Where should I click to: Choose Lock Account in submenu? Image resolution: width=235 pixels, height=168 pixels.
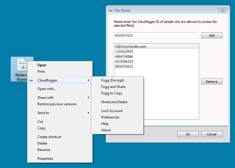(117, 111)
